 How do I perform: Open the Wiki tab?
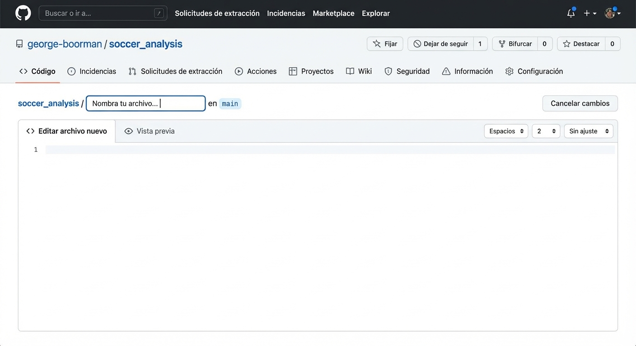click(359, 71)
